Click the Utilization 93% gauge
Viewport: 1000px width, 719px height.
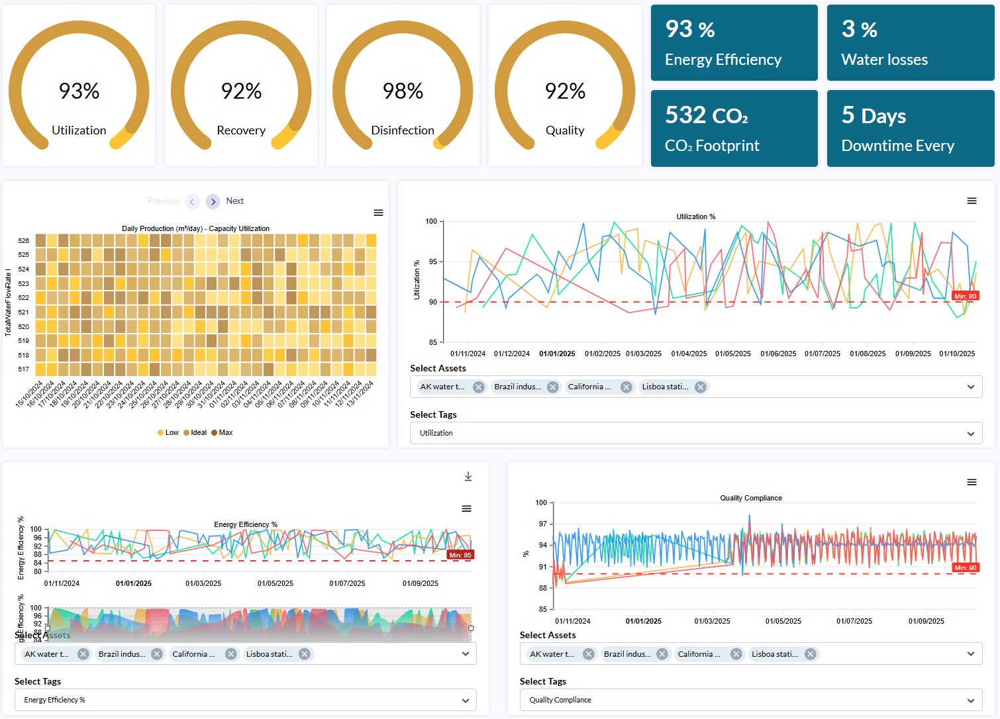(x=79, y=86)
